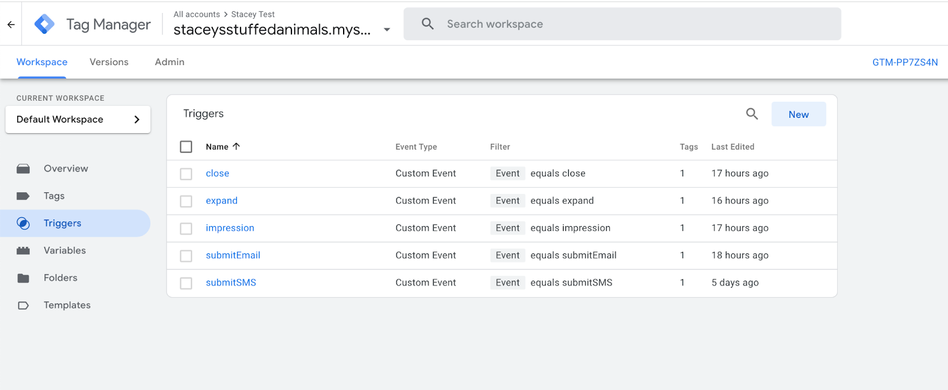Click the Event Type column header
This screenshot has height=390, width=948.
[416, 147]
